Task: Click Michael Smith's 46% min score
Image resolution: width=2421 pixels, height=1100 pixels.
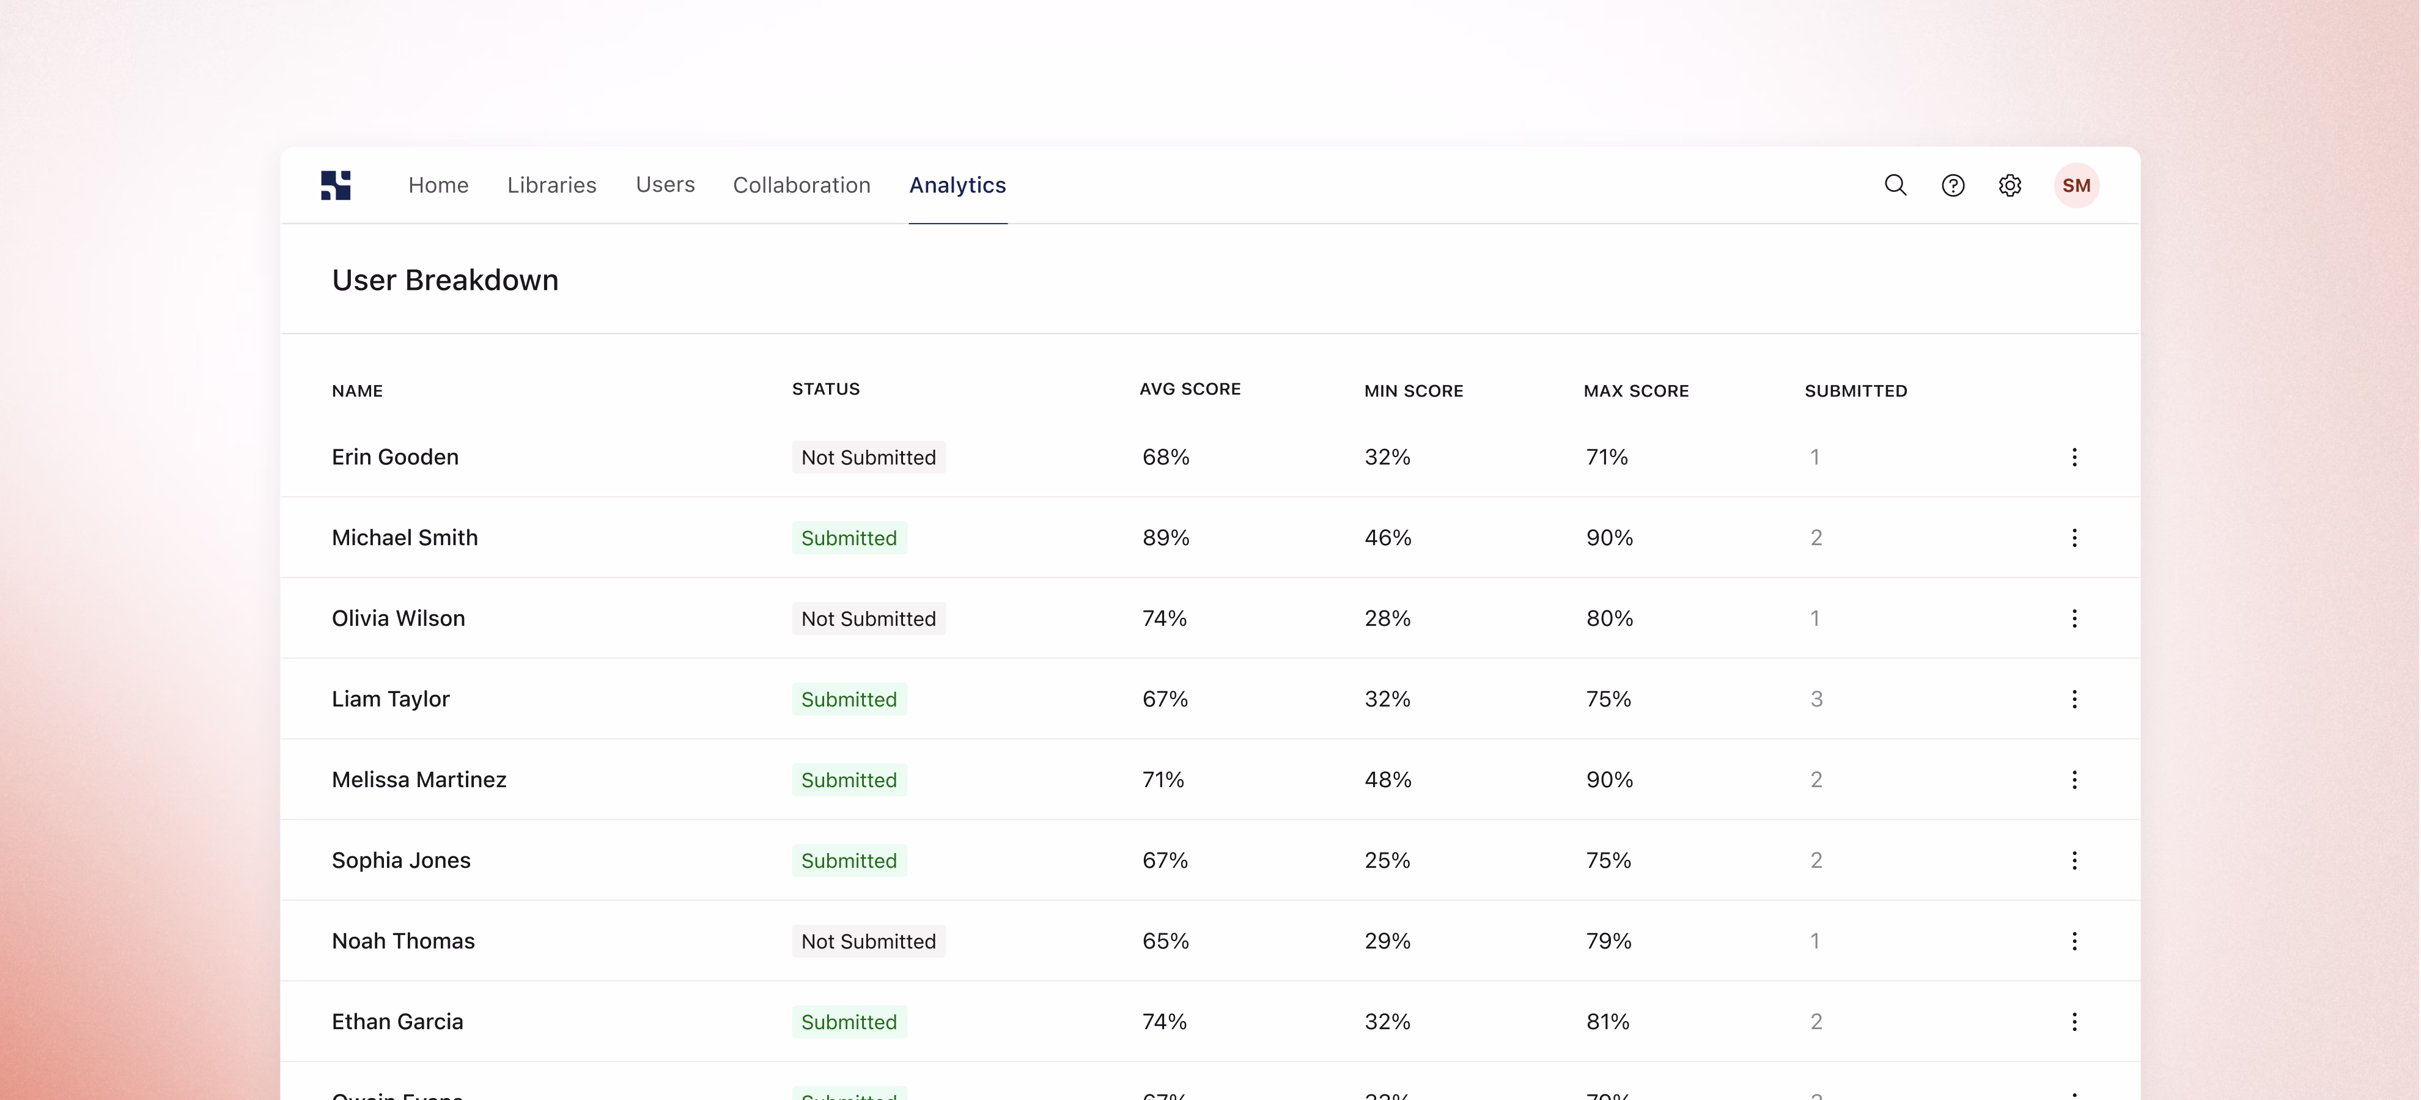Action: 1388,538
